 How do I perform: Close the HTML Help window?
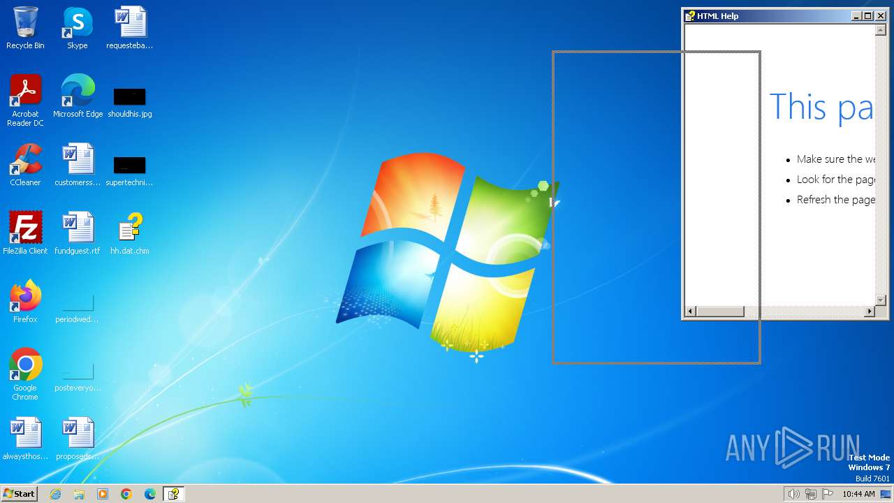[x=881, y=16]
